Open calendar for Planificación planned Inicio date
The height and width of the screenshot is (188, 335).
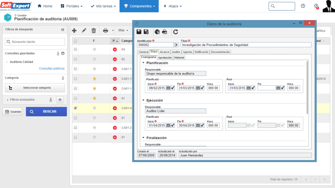tap(168, 88)
